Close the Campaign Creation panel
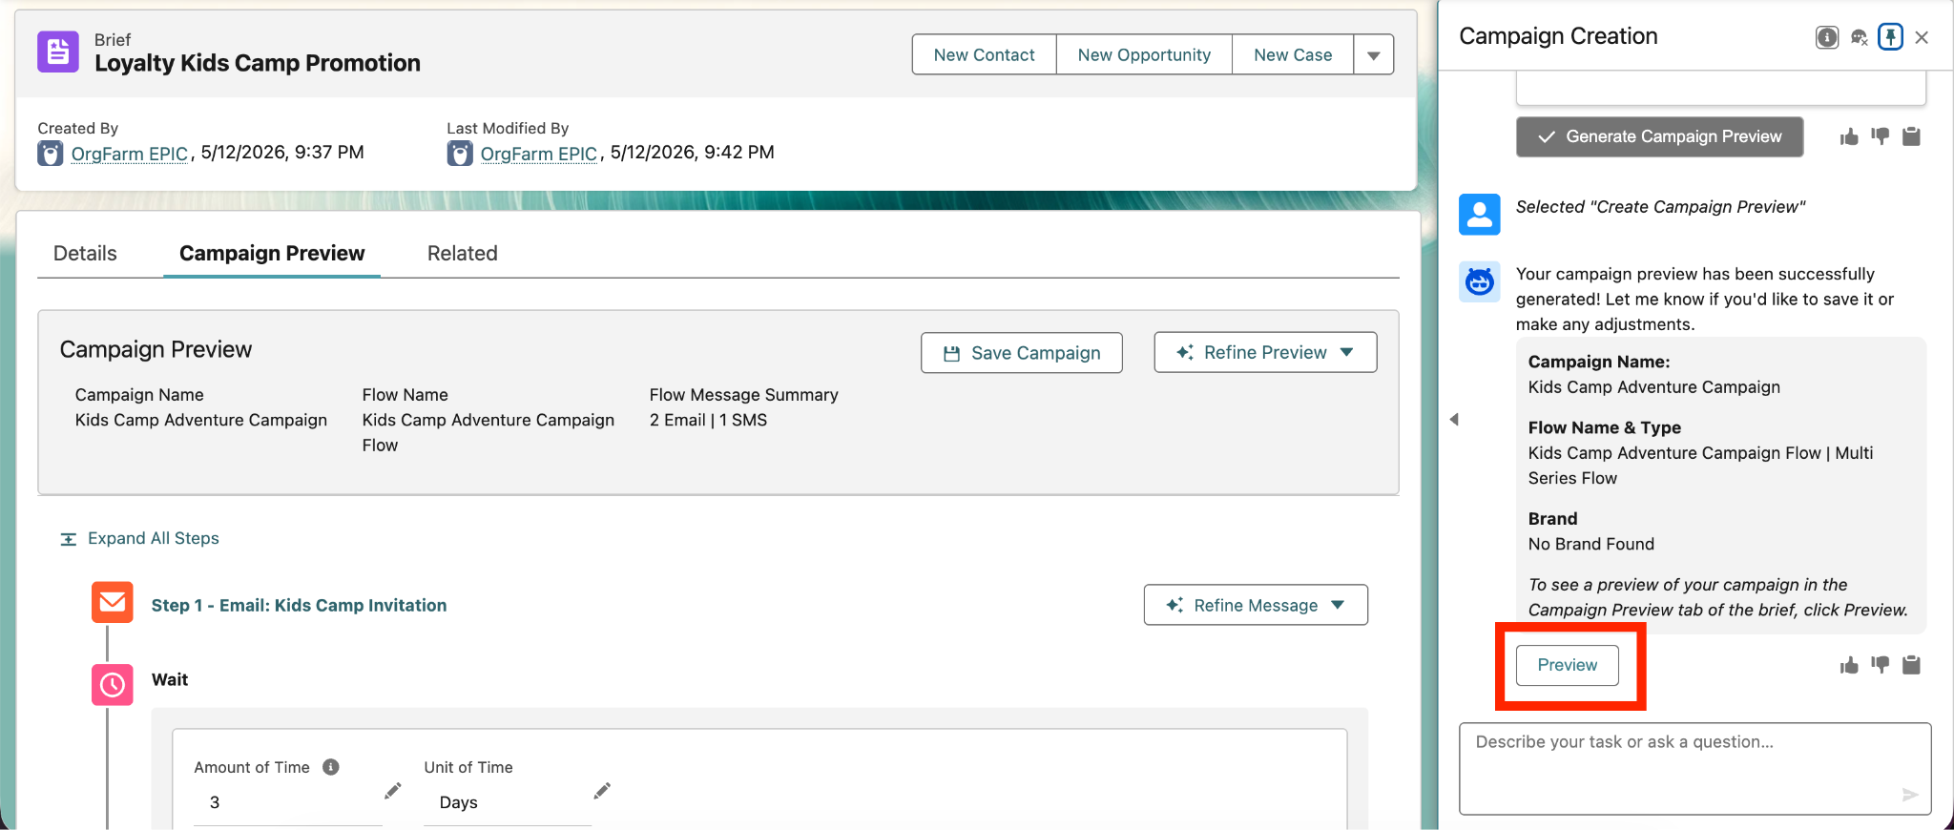 pos(1922,37)
